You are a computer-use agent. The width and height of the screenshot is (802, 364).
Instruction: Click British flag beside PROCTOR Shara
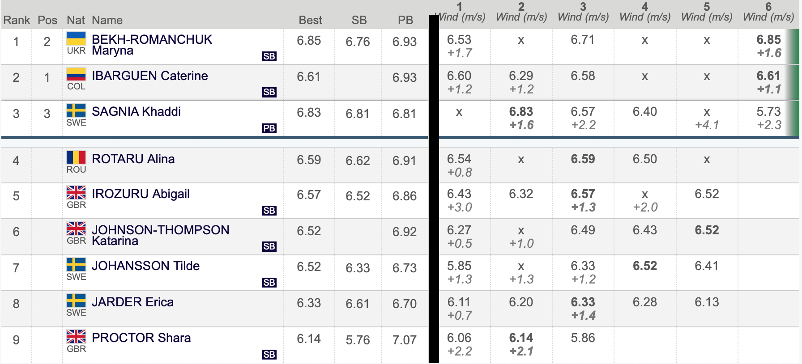click(x=76, y=337)
